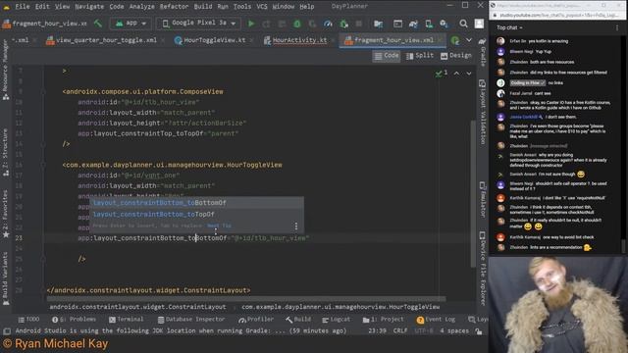Open the File menu
Screen dimensions: 628x353
[x=23, y=7]
